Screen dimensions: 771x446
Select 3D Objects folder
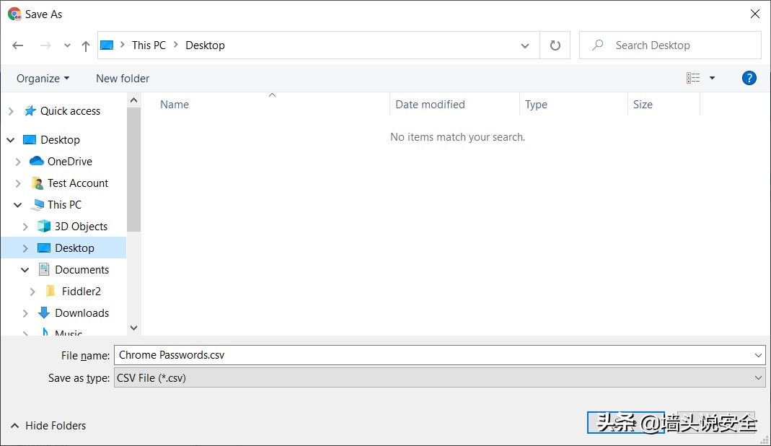pyautogui.click(x=81, y=227)
